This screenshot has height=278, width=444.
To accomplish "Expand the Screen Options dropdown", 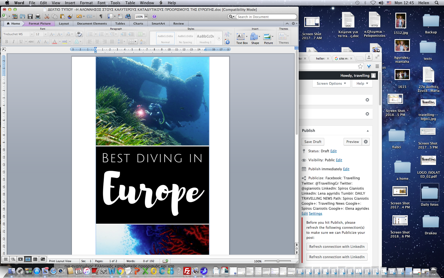I will 331,83.
